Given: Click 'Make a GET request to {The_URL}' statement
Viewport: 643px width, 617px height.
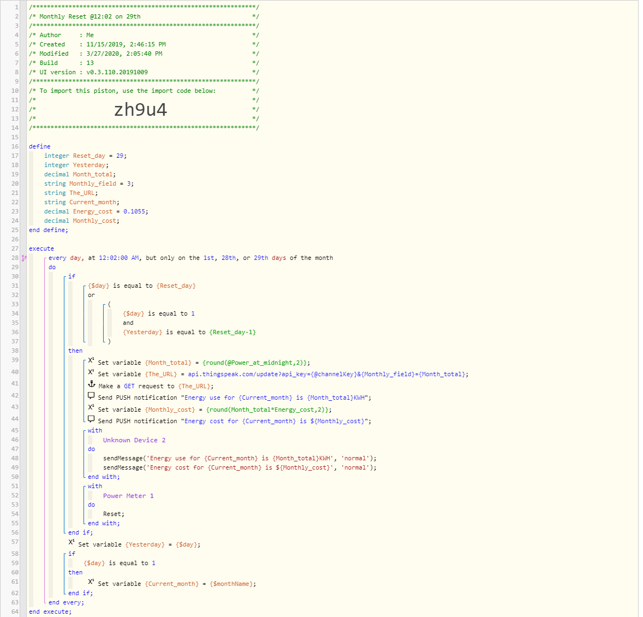Looking at the screenshot, I should [x=156, y=387].
